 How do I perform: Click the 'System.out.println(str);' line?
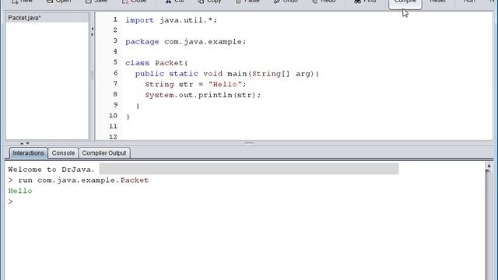(x=202, y=95)
